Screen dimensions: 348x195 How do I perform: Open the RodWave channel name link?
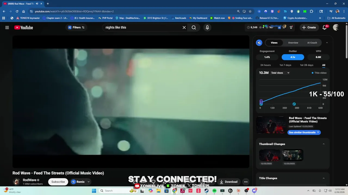[29, 180]
